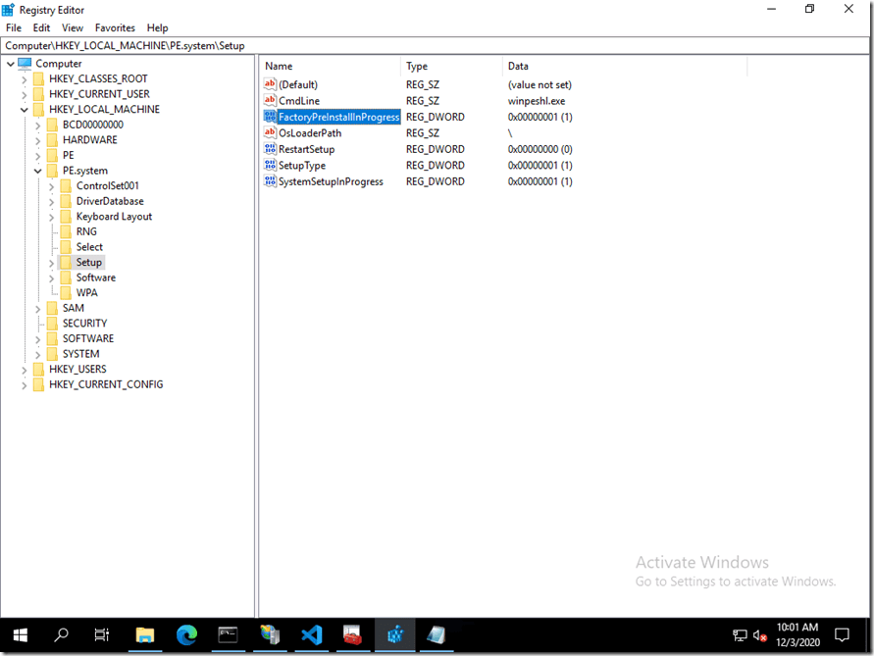Click the SetupType DWORD icon
This screenshot has width=874, height=656.
271,166
